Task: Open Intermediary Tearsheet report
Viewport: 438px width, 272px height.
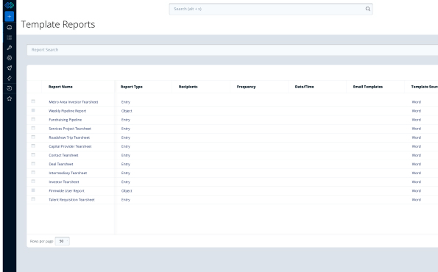Action: (68, 173)
